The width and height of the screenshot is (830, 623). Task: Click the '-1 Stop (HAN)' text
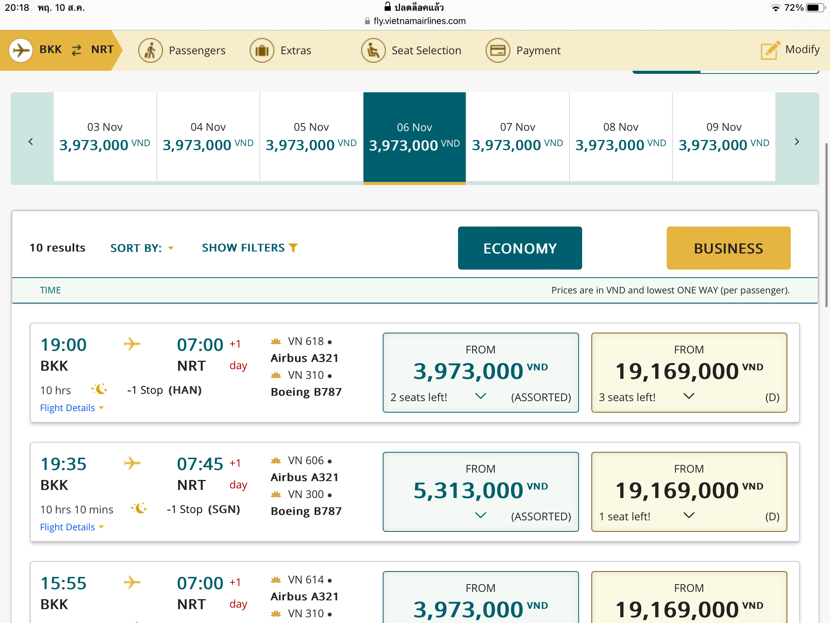pyautogui.click(x=164, y=390)
